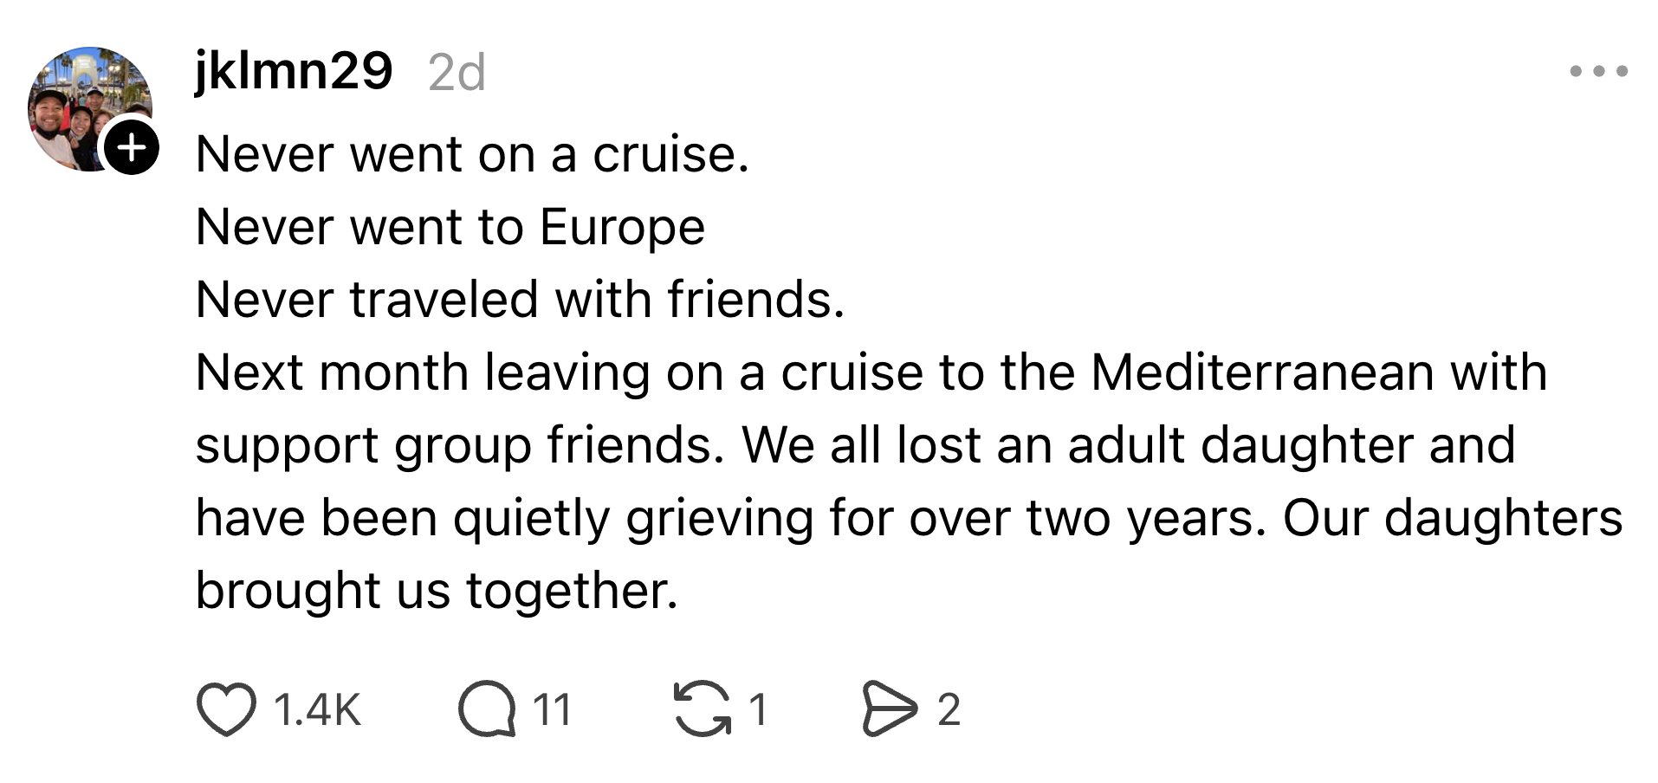Click the phrase "quietly grieving" in the post
1658x783 pixels.
633,519
